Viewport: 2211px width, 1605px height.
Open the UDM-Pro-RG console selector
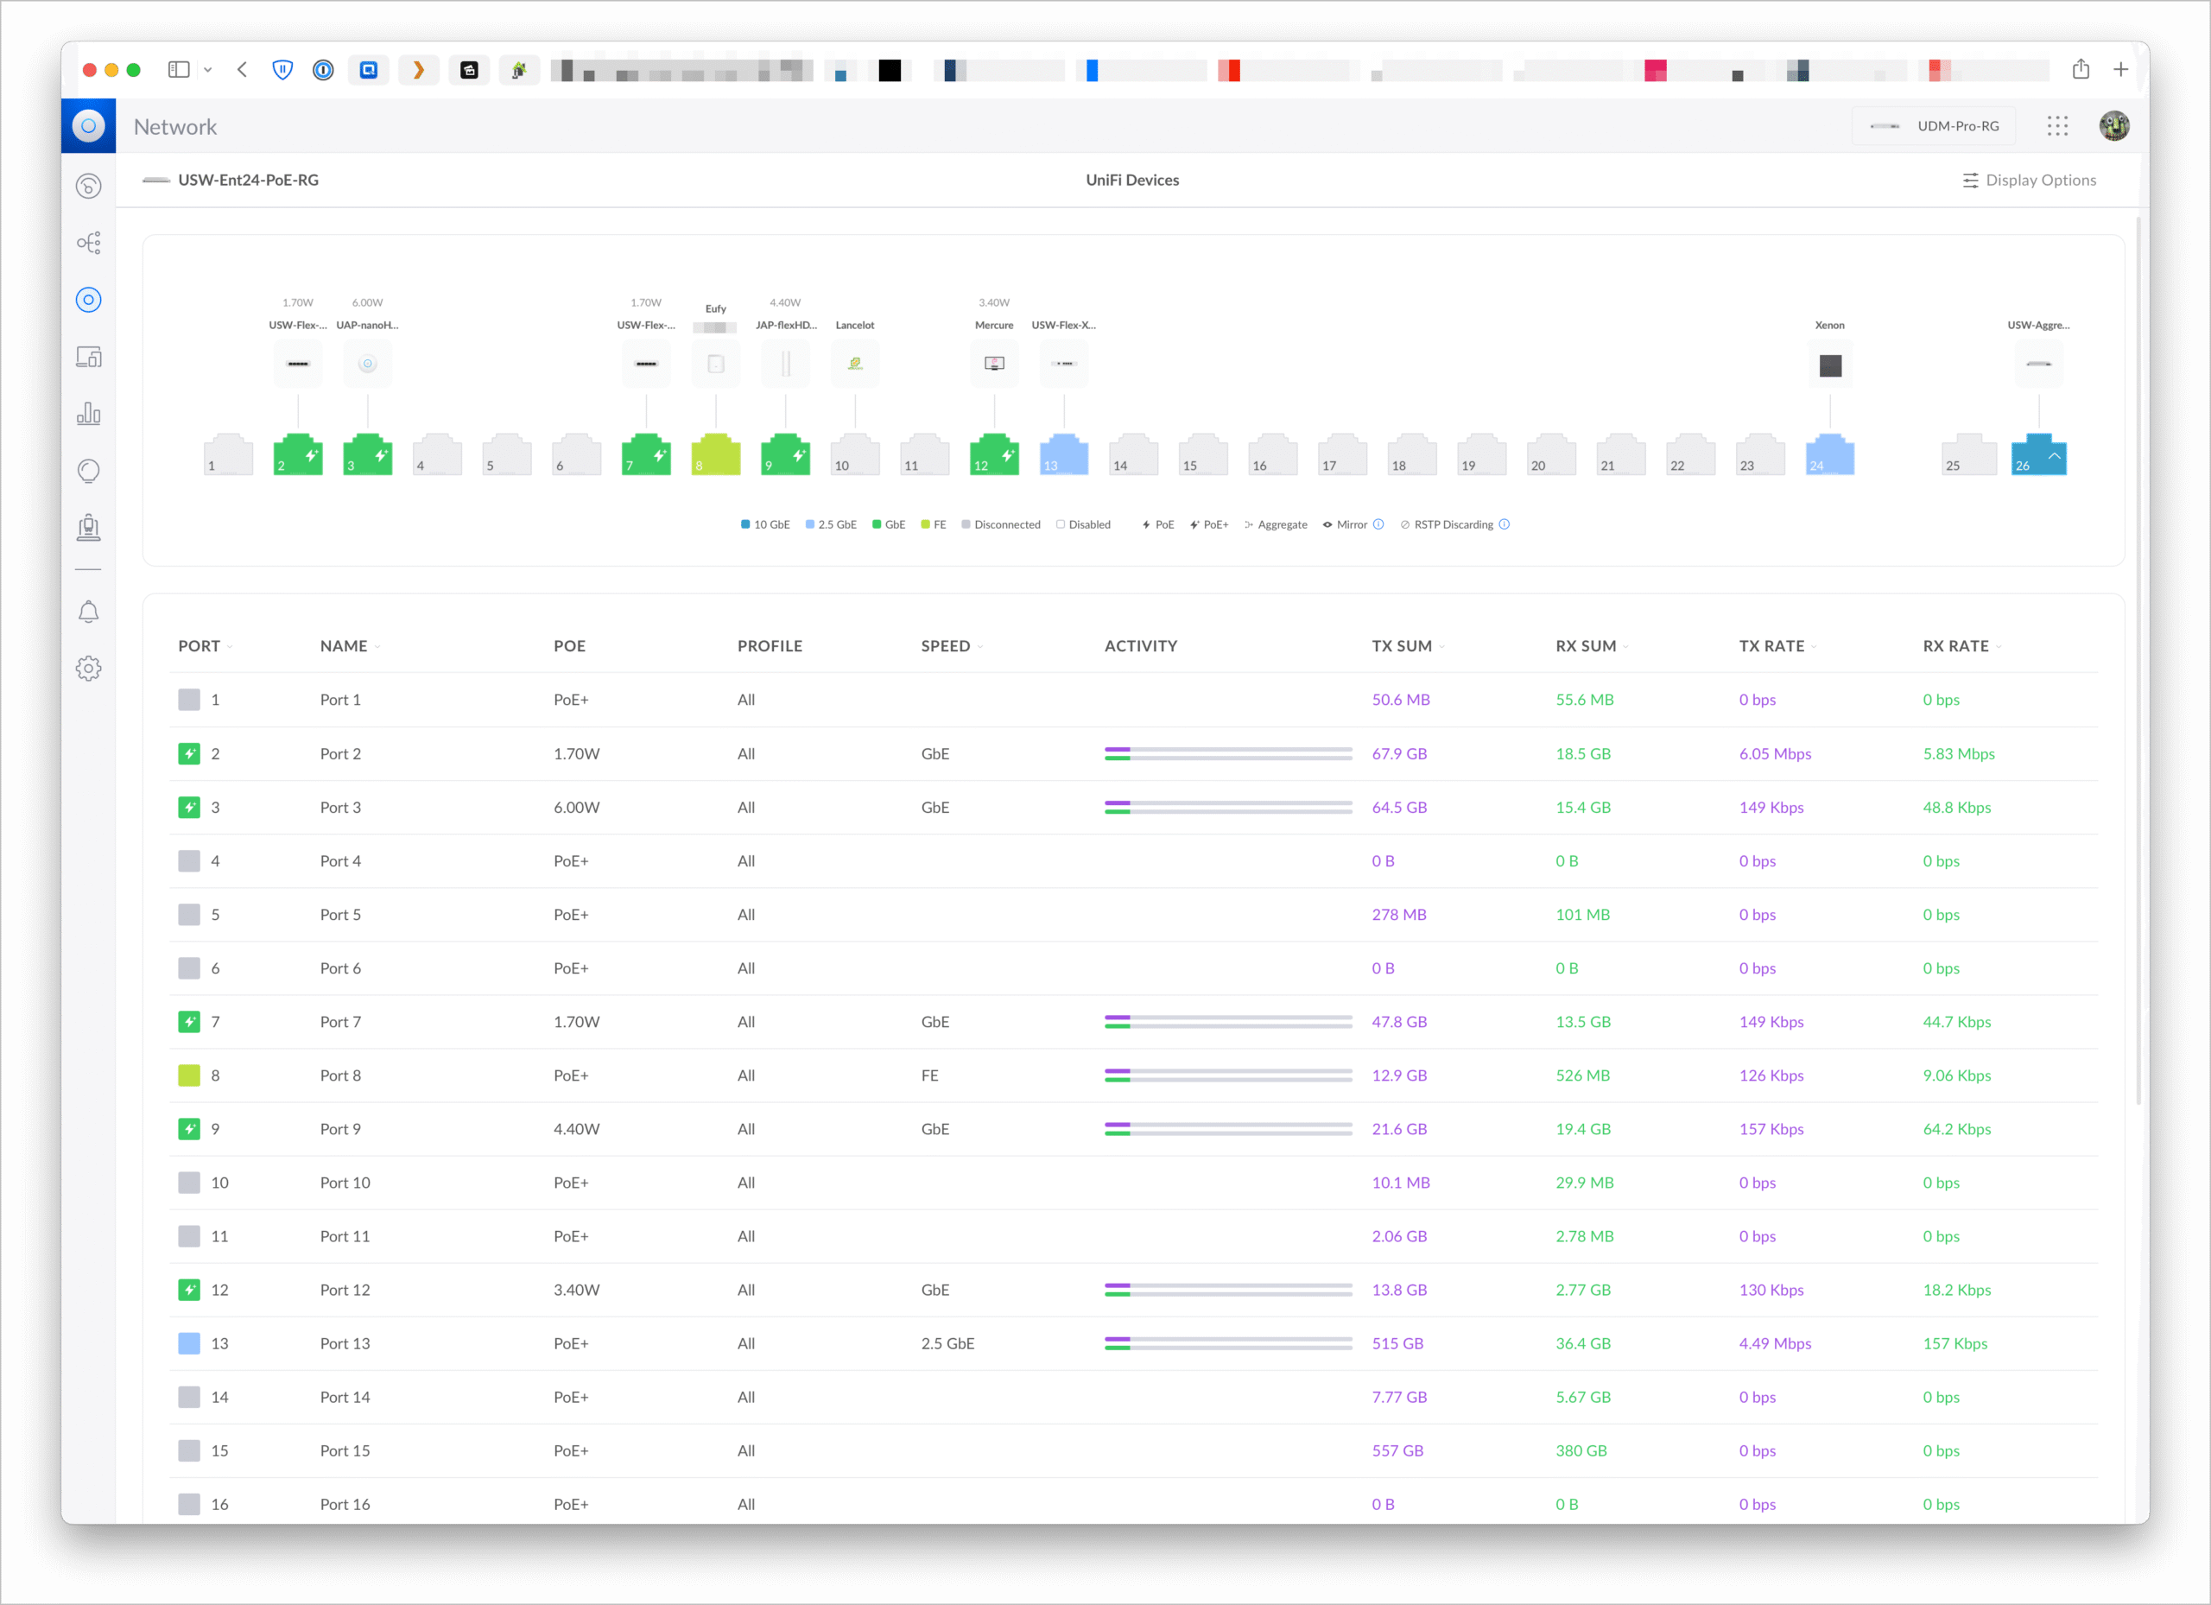[1933, 126]
